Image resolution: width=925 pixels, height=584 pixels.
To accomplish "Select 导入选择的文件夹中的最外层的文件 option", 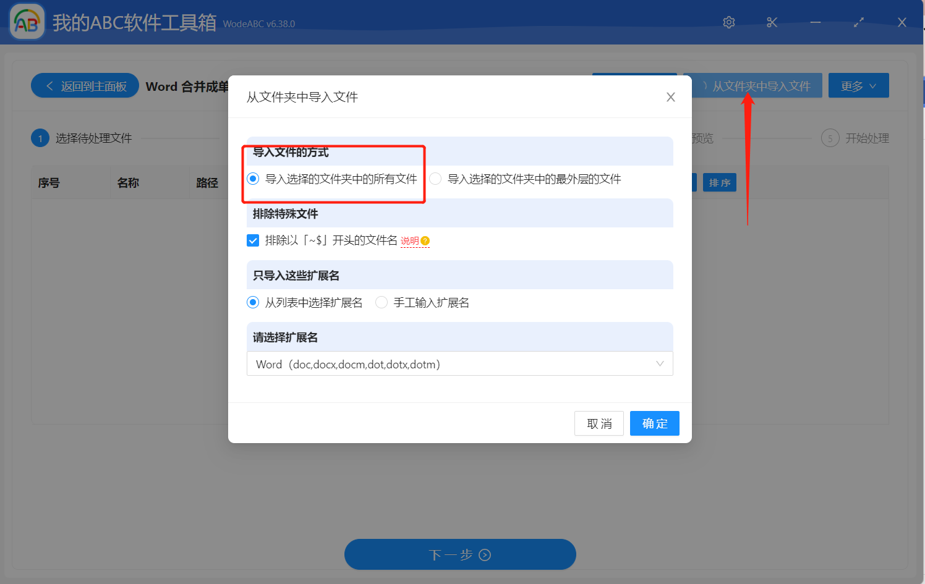I will [x=435, y=179].
